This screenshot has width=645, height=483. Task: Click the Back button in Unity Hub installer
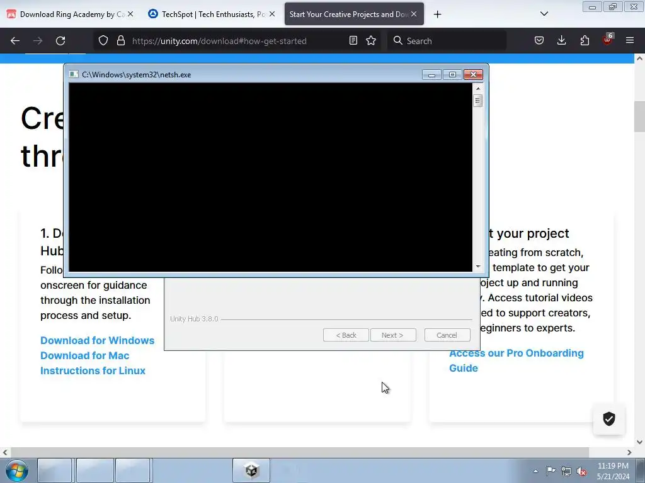coord(346,335)
